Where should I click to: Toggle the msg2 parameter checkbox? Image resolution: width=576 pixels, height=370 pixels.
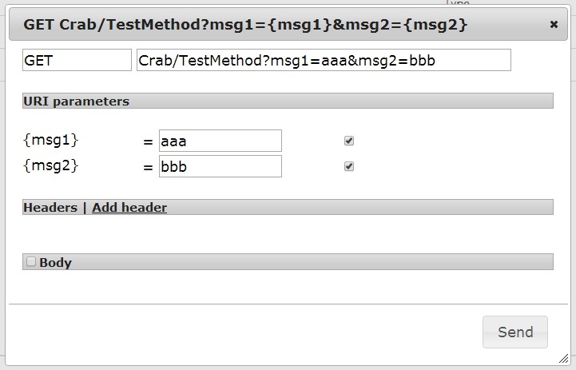[349, 166]
